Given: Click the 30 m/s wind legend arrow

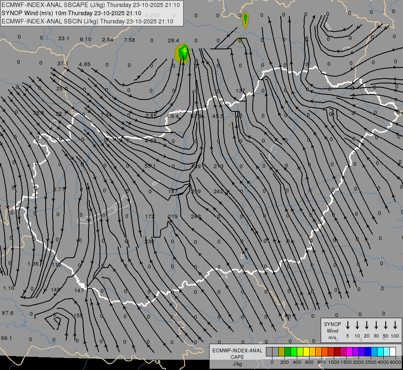Looking at the screenshot, I should (376, 325).
